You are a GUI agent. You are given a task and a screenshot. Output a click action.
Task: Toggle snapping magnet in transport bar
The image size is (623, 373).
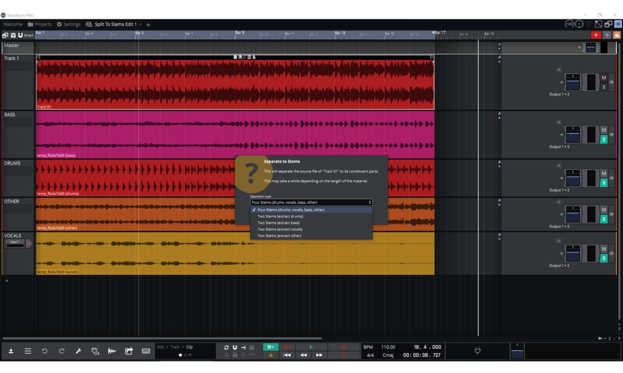point(235,347)
